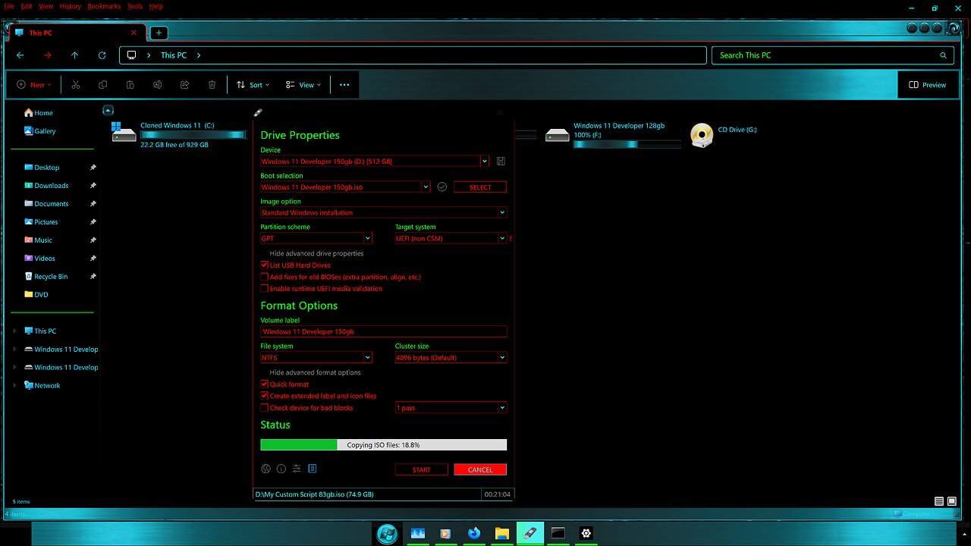This screenshot has height=546, width=971.
Task: Open the Help menu
Action: (156, 6)
